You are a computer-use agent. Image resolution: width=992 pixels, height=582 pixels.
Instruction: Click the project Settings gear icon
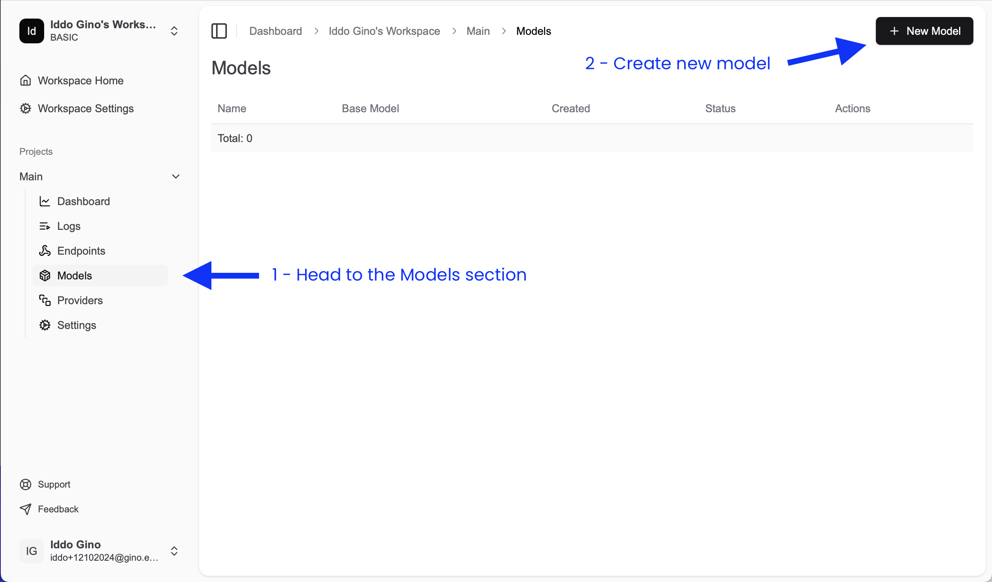click(45, 325)
